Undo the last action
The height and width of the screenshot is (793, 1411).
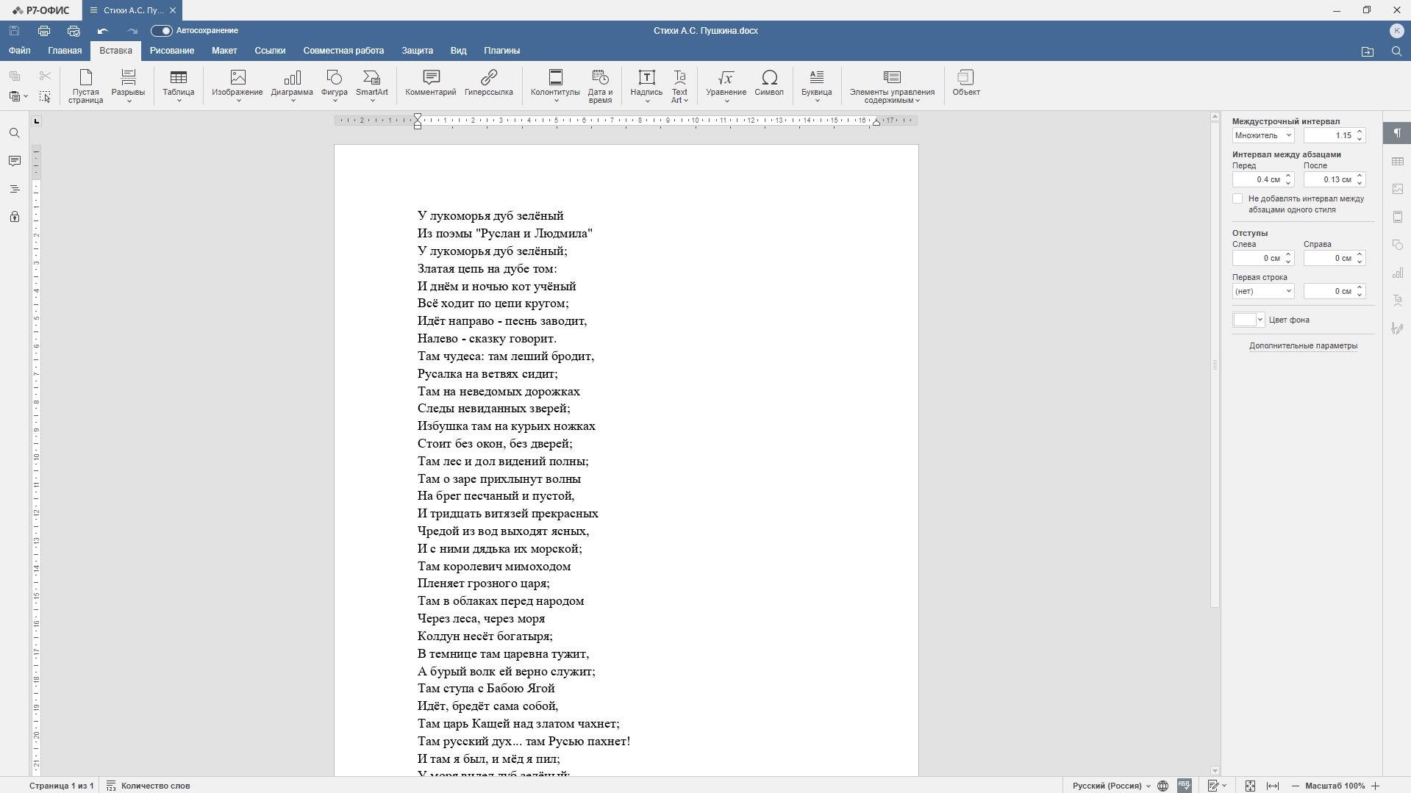(x=103, y=31)
